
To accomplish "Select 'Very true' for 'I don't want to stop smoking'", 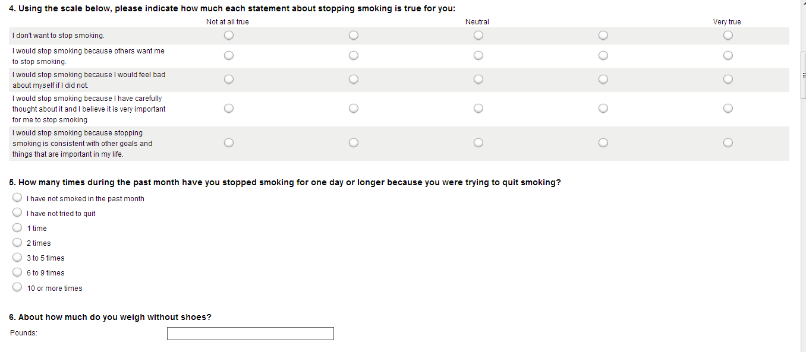I will point(728,36).
